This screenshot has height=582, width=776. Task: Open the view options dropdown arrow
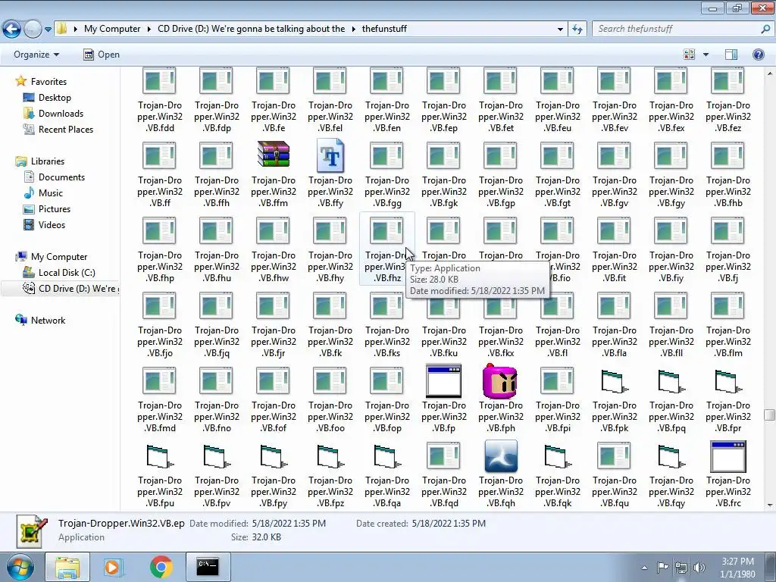706,55
